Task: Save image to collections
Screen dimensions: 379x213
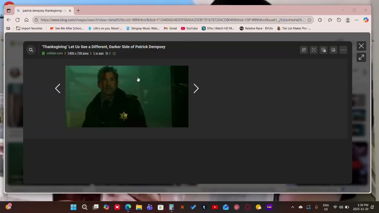Action: point(323,50)
